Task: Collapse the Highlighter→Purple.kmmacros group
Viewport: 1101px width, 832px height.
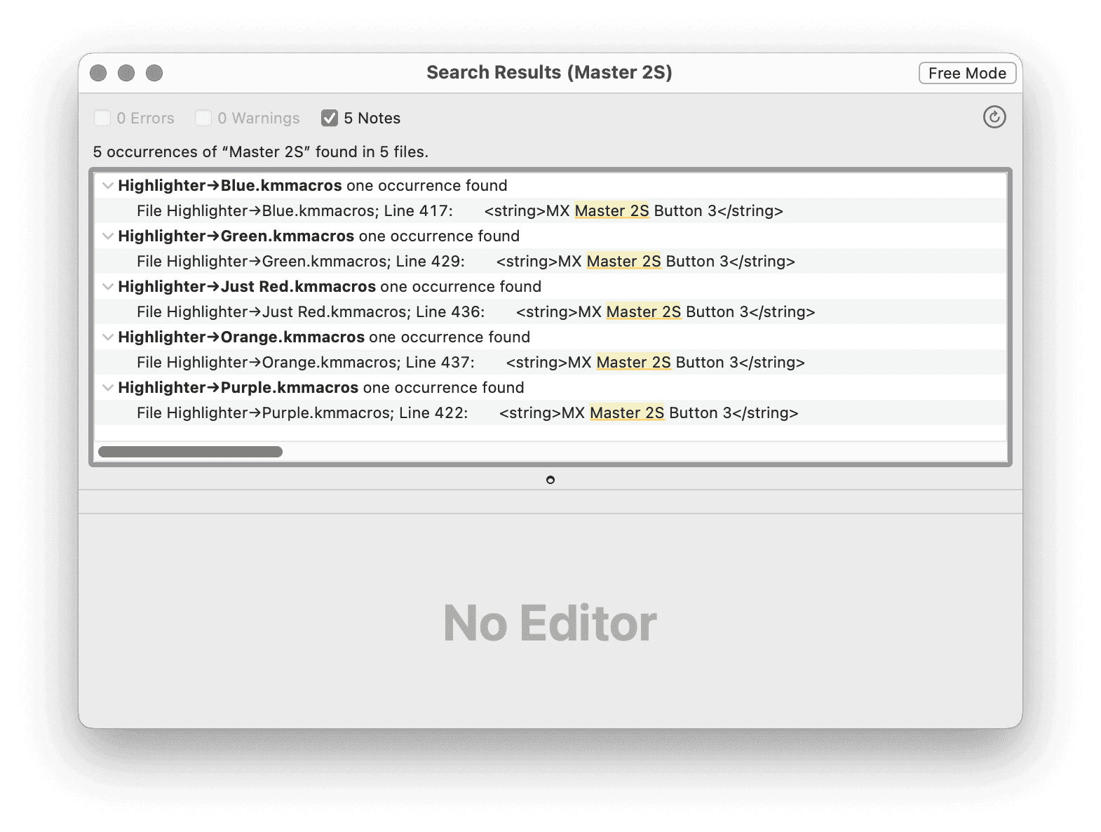Action: [108, 388]
